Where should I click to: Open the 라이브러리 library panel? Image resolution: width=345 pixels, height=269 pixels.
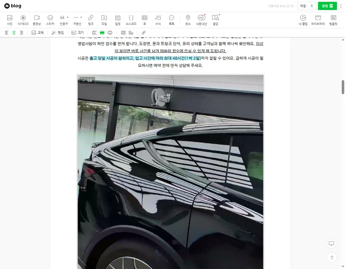[318, 20]
